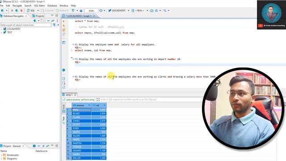Click the navigator filter funnel icon

click(54, 25)
